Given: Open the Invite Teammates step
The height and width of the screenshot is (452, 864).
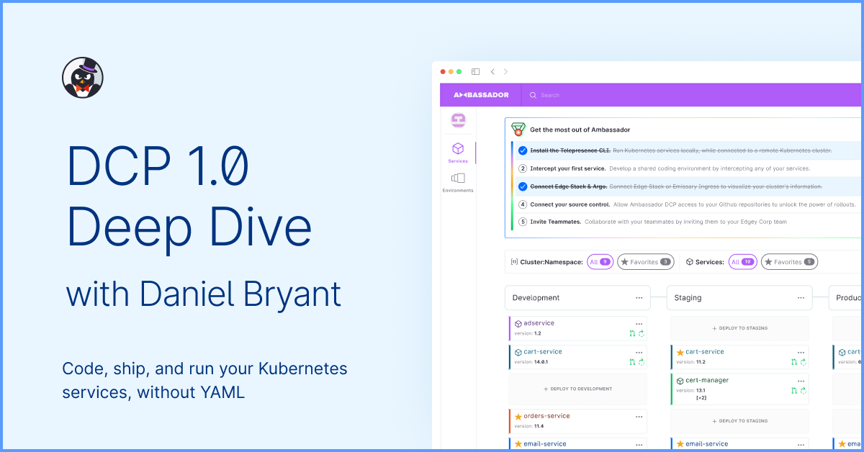Looking at the screenshot, I should pyautogui.click(x=555, y=222).
